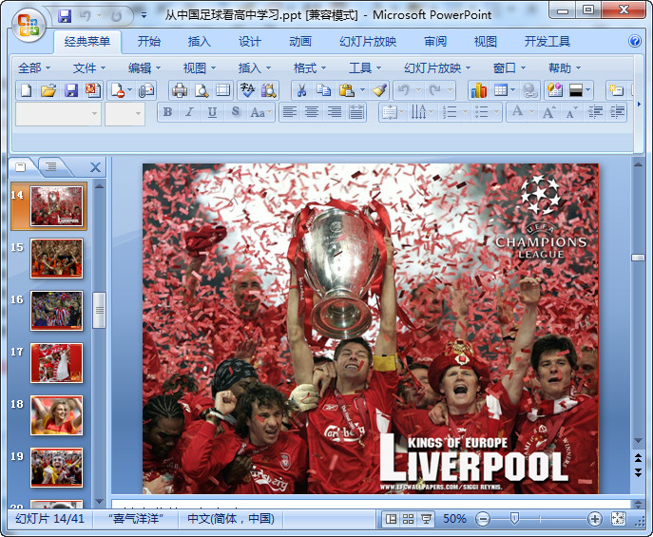This screenshot has height=537, width=653.
Task: Click the decrease list level icon
Action: (x=595, y=112)
